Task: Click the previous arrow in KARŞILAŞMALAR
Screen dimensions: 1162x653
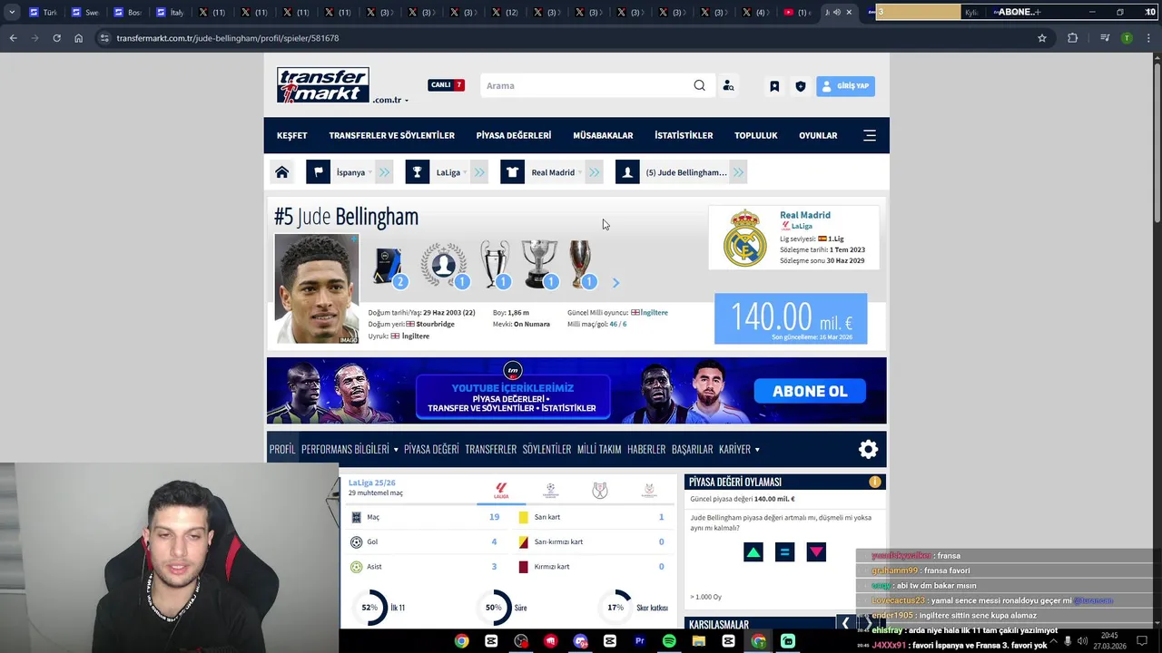Action: (845, 623)
